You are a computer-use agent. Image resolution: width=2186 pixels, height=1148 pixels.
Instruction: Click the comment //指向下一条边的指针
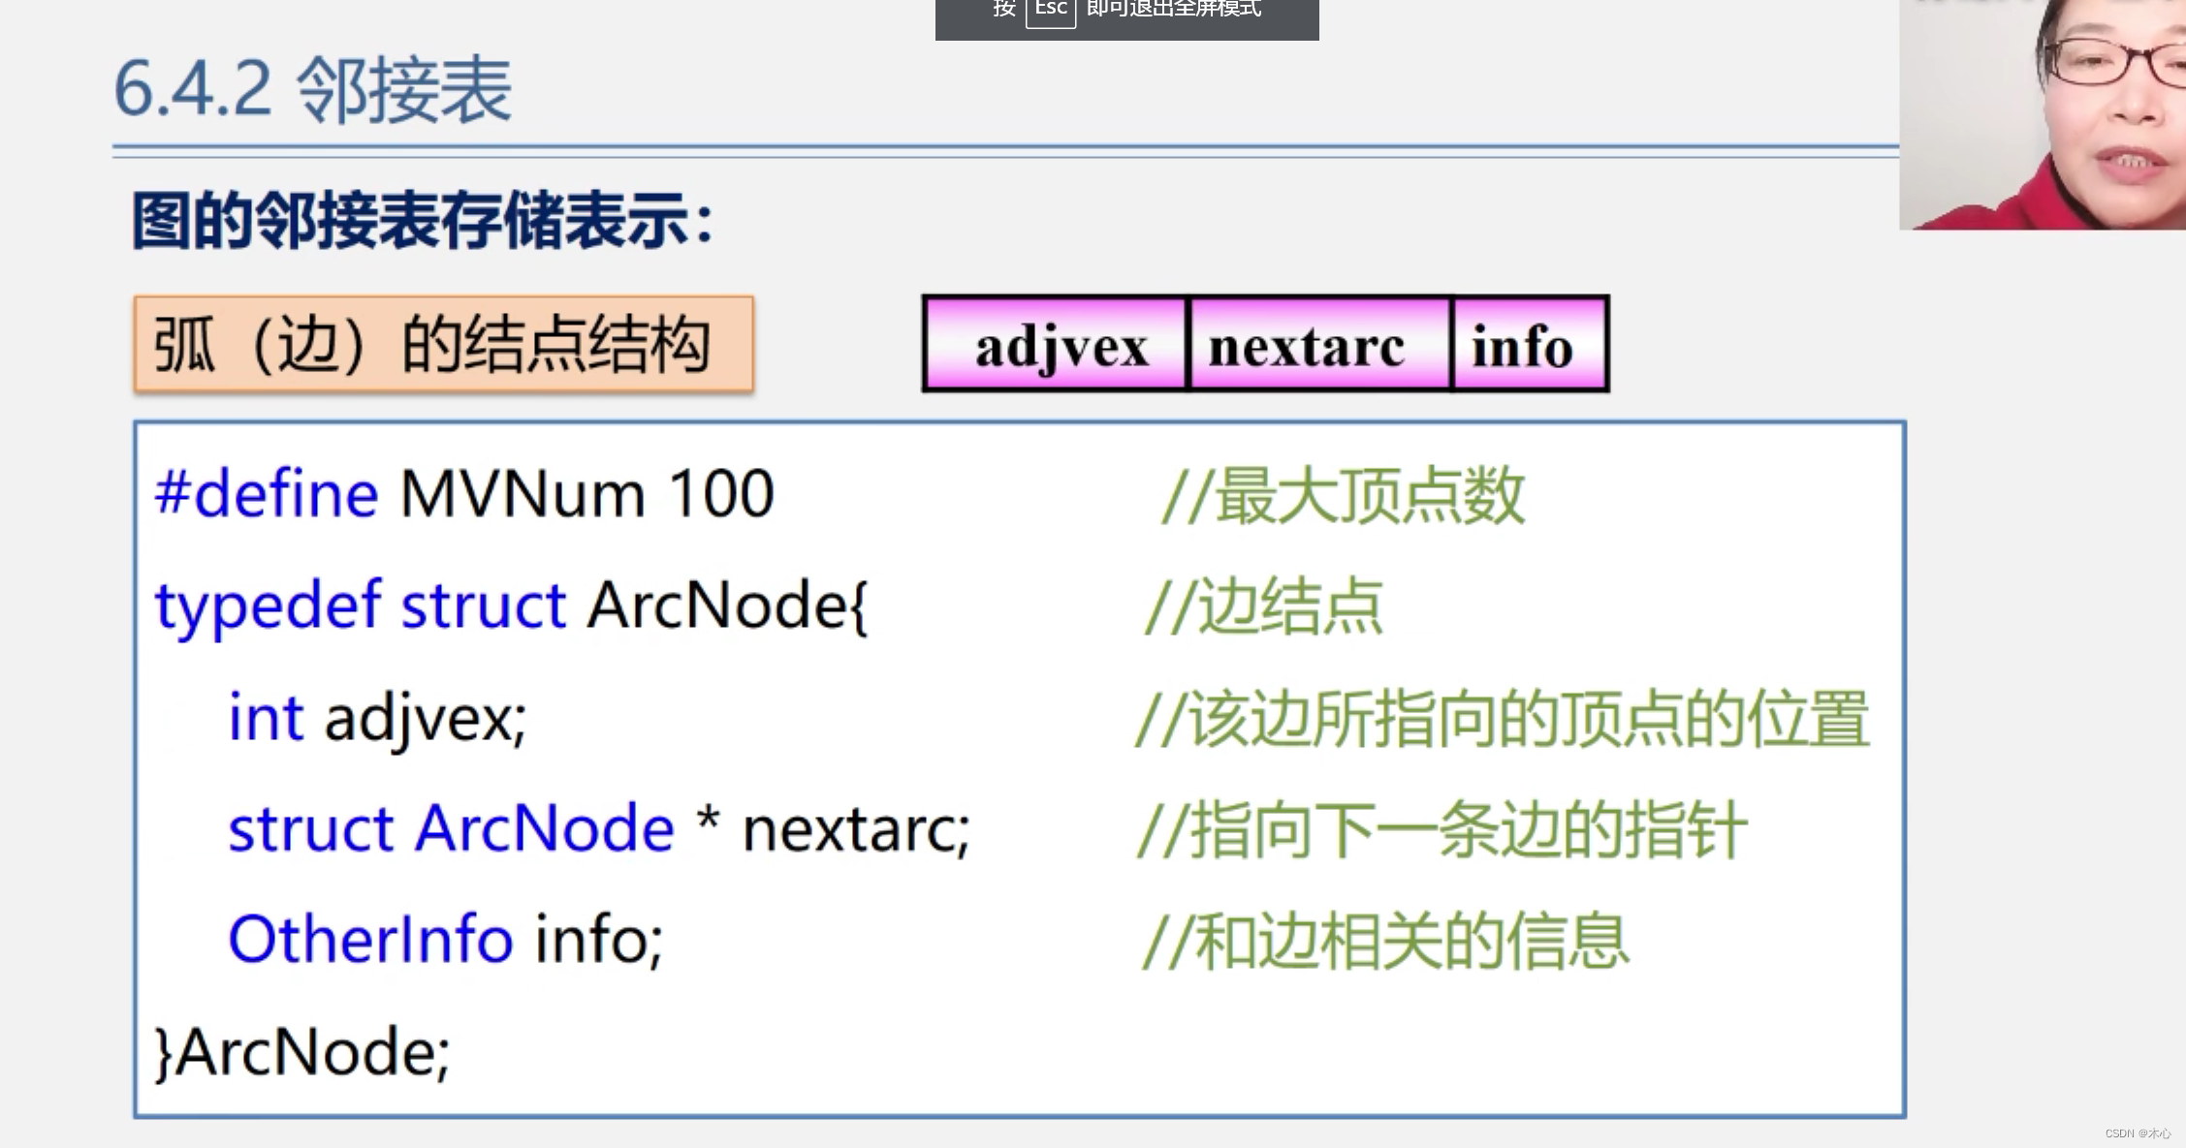(x=1444, y=828)
